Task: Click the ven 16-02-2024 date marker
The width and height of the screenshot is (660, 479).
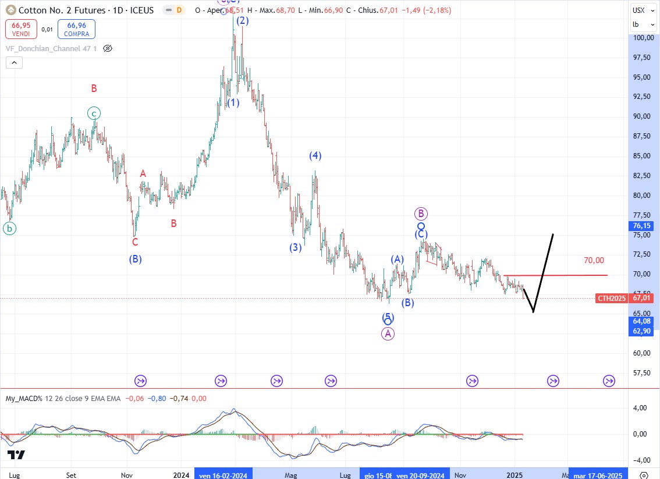Action: pos(223,475)
